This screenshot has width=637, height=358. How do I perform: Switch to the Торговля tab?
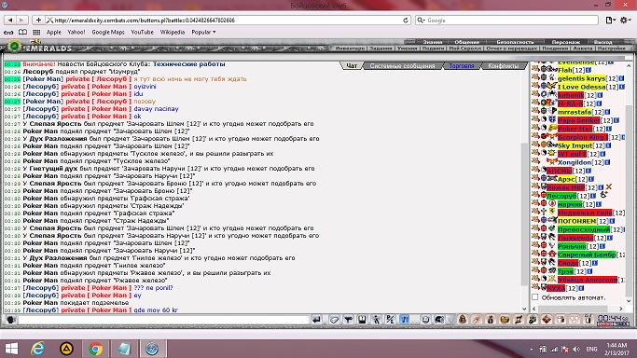[x=462, y=66]
